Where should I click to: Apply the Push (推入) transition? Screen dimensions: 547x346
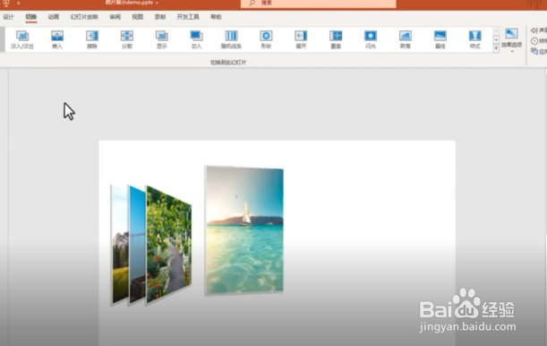57,39
